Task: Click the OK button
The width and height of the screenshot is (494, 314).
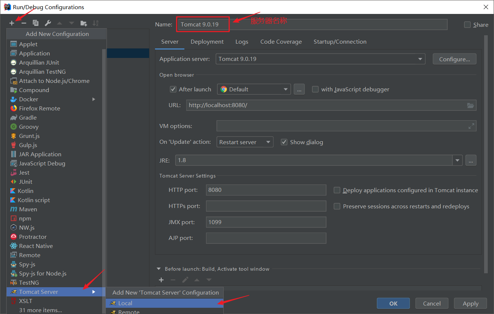Action: (x=393, y=303)
